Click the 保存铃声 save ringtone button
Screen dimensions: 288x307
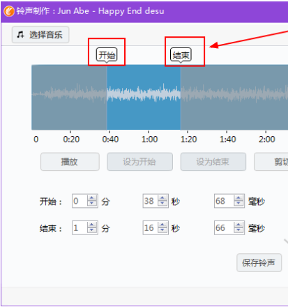pos(259,263)
